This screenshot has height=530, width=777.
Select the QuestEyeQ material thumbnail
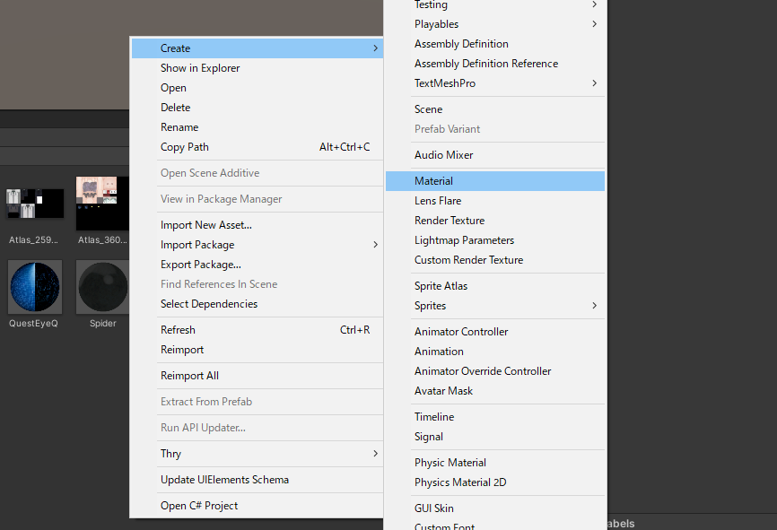coord(35,287)
